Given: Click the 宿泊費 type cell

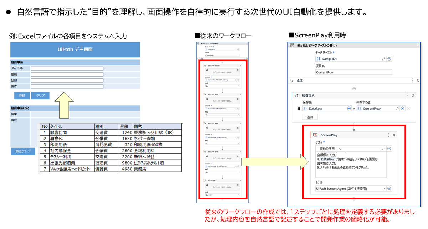Looking at the screenshot, I should pos(106,163).
